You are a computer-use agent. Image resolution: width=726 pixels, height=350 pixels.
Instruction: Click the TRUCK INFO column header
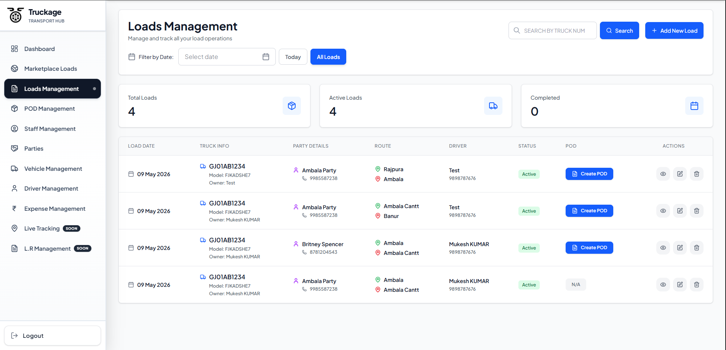214,146
